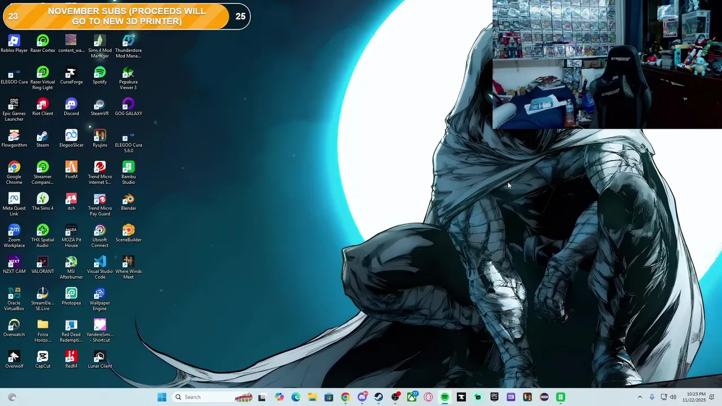Open the Spotify desktop shortcut
The width and height of the screenshot is (722, 406).
[100, 76]
